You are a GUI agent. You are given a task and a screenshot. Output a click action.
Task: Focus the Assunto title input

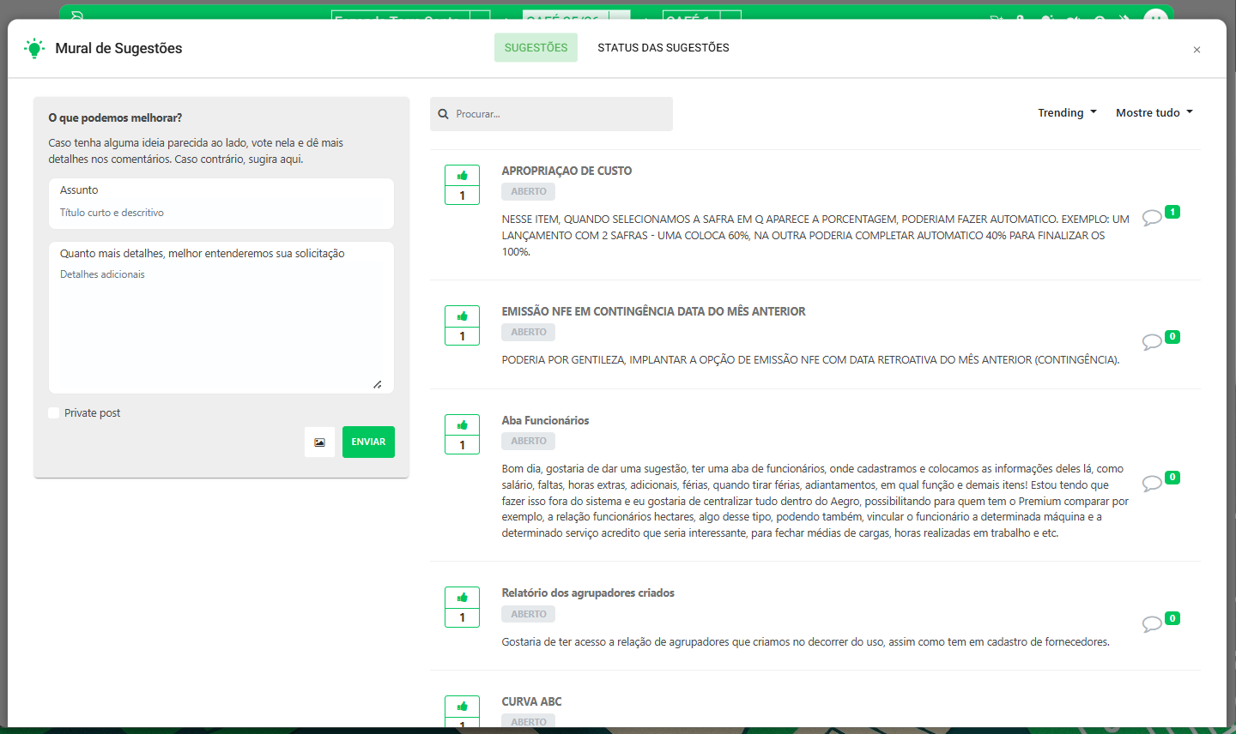pyautogui.click(x=221, y=213)
